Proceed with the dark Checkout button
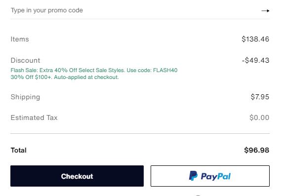The image size is (282, 196). click(x=77, y=176)
